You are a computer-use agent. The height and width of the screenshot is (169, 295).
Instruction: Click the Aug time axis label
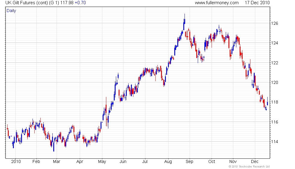coord(168,162)
